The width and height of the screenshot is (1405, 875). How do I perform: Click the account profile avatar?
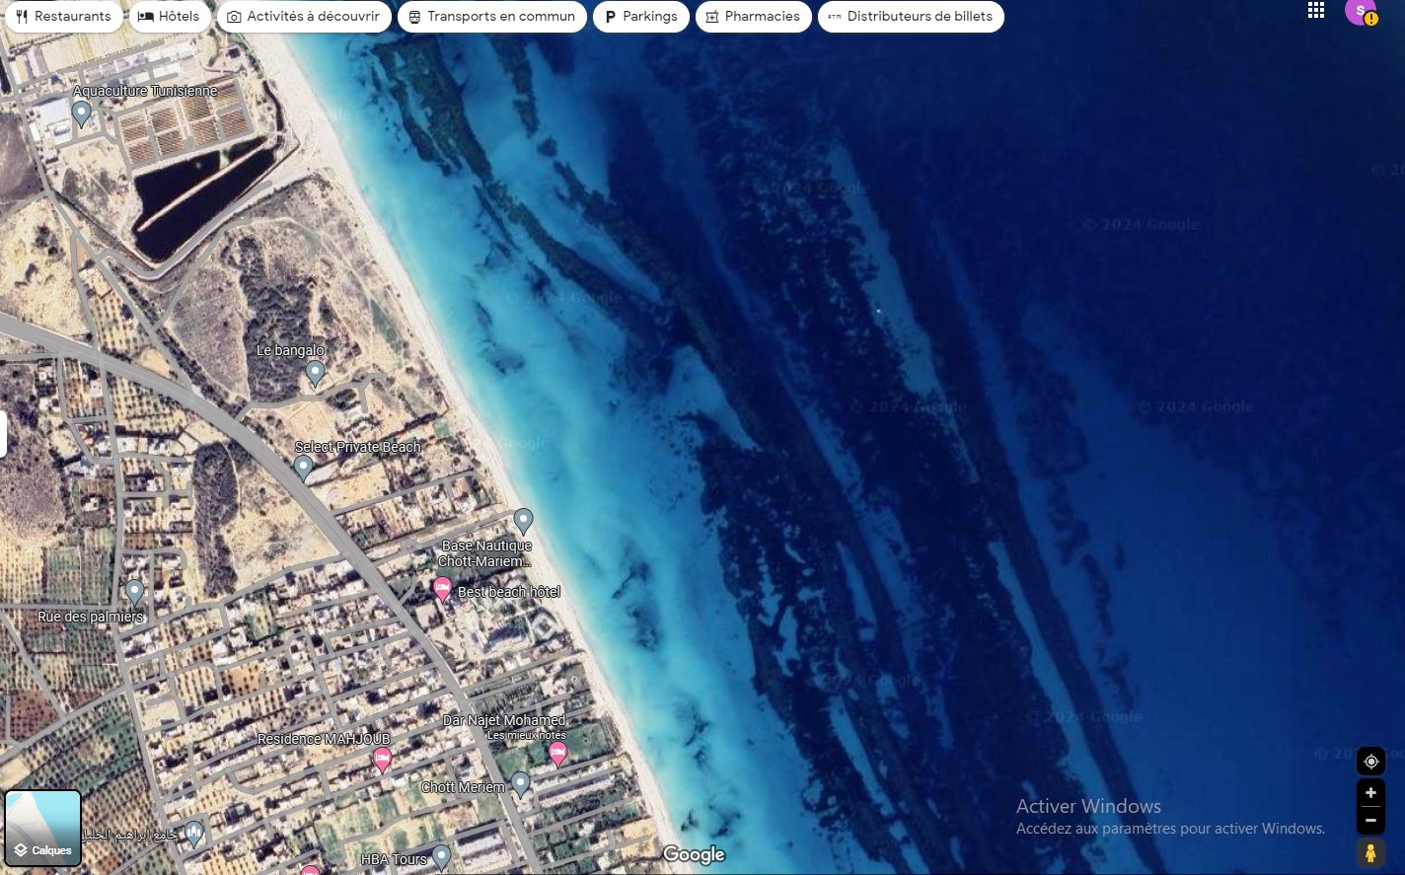point(1361,12)
